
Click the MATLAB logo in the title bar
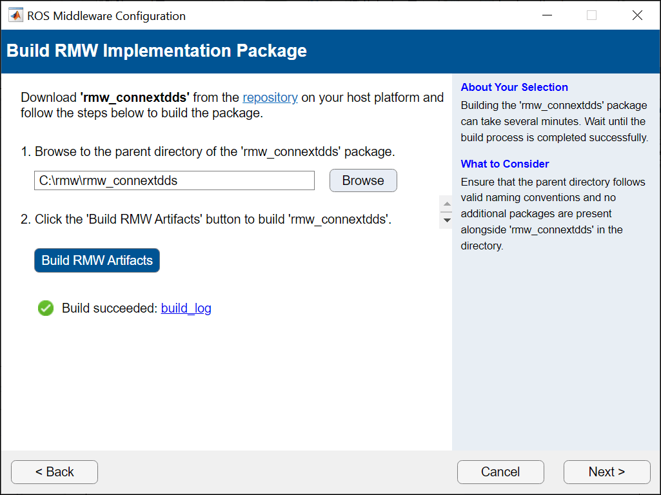(15, 16)
